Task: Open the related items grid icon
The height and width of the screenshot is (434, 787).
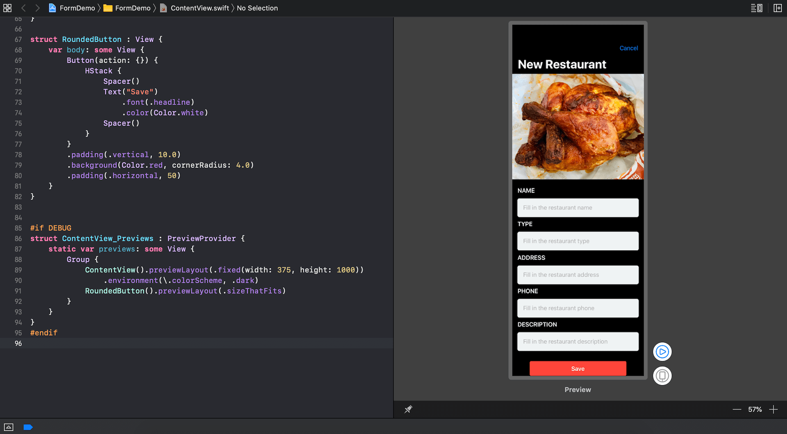Action: tap(7, 8)
